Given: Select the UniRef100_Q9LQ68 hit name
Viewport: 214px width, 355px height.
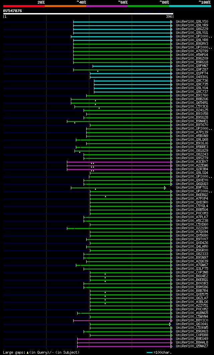Looking at the screenshot, I should [192, 140].
